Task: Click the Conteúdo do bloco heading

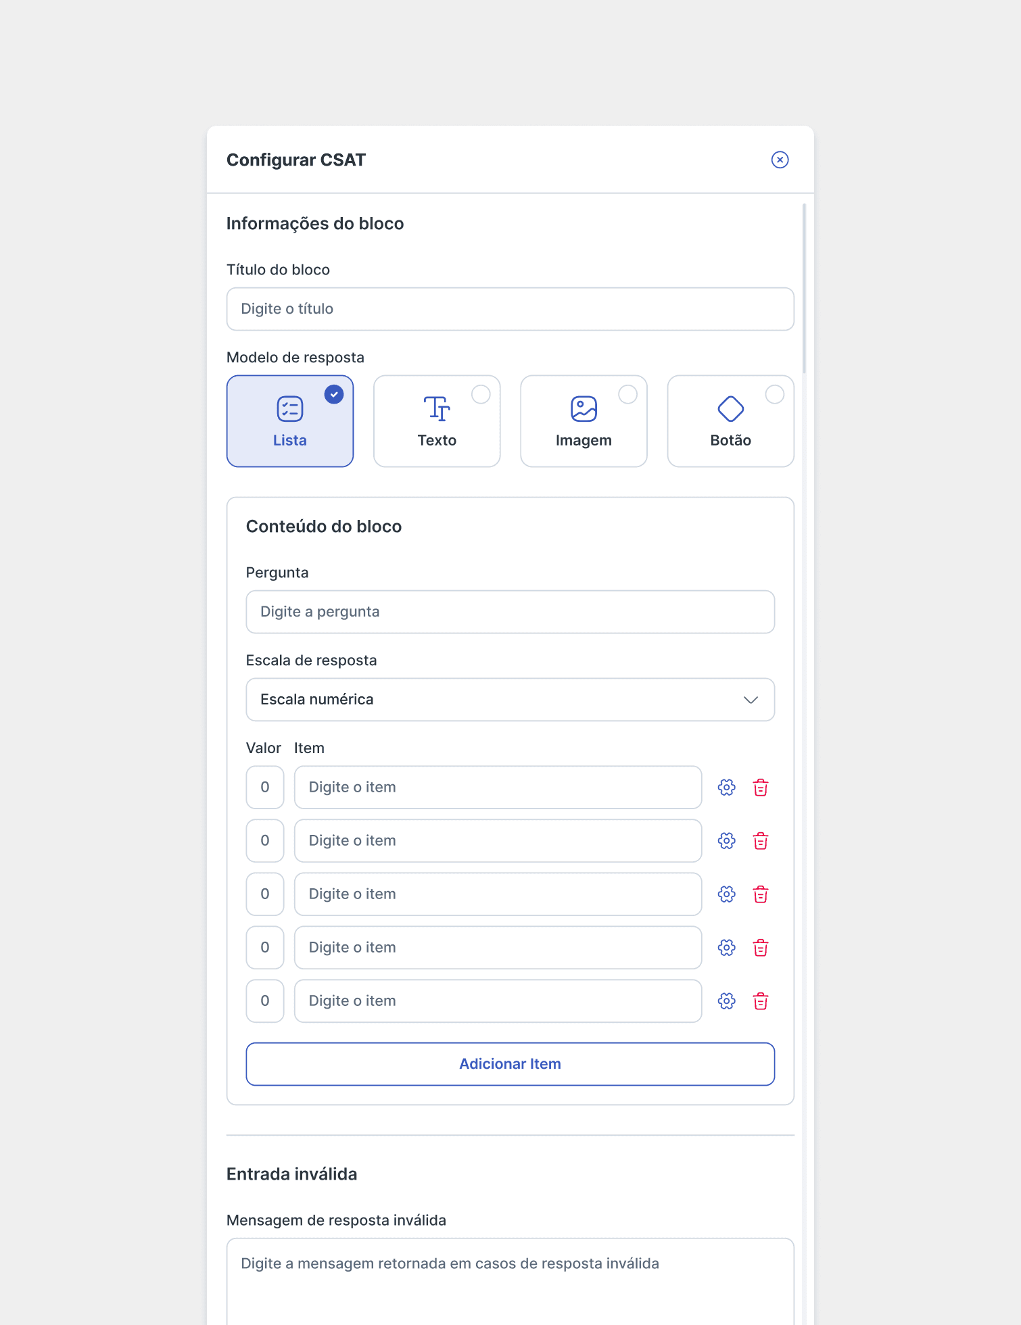Action: click(324, 527)
